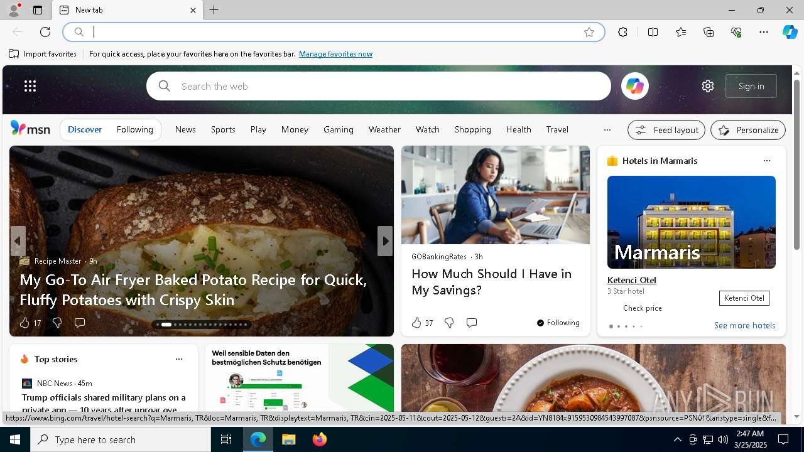Open comments on Savings article

[472, 323]
